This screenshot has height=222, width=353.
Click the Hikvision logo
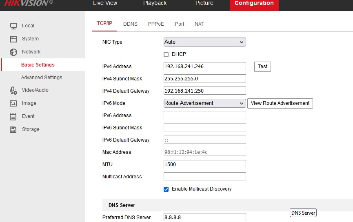pyautogui.click(x=29, y=3)
